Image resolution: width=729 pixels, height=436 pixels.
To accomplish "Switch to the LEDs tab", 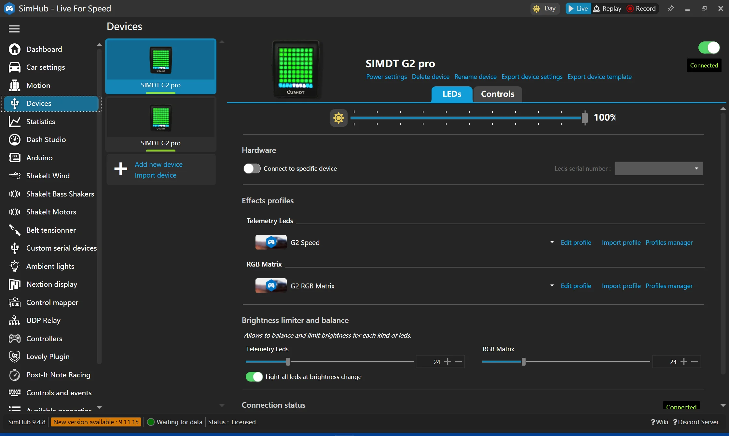I will tap(452, 94).
